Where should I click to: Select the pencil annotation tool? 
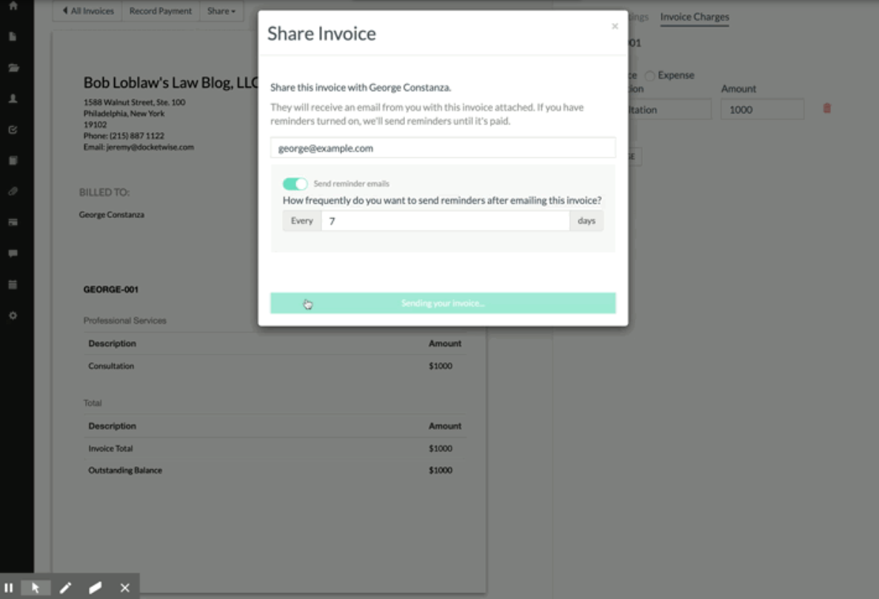[x=65, y=588]
